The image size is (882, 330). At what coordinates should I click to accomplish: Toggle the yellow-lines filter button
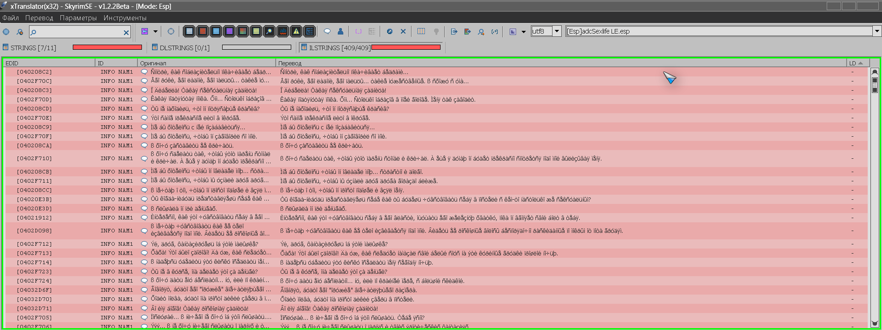point(256,31)
